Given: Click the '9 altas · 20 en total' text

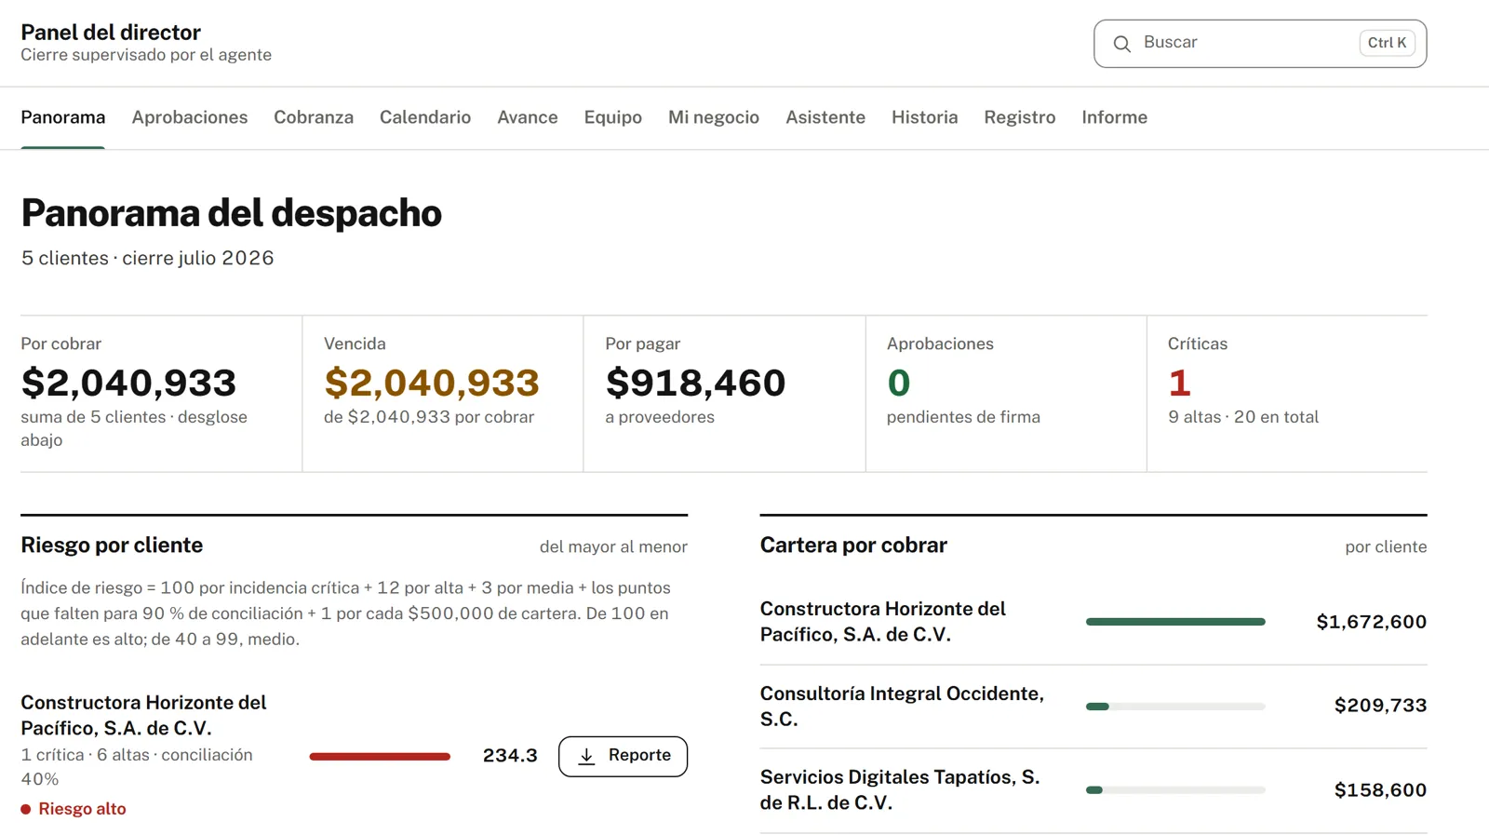Looking at the screenshot, I should click(x=1243, y=417).
